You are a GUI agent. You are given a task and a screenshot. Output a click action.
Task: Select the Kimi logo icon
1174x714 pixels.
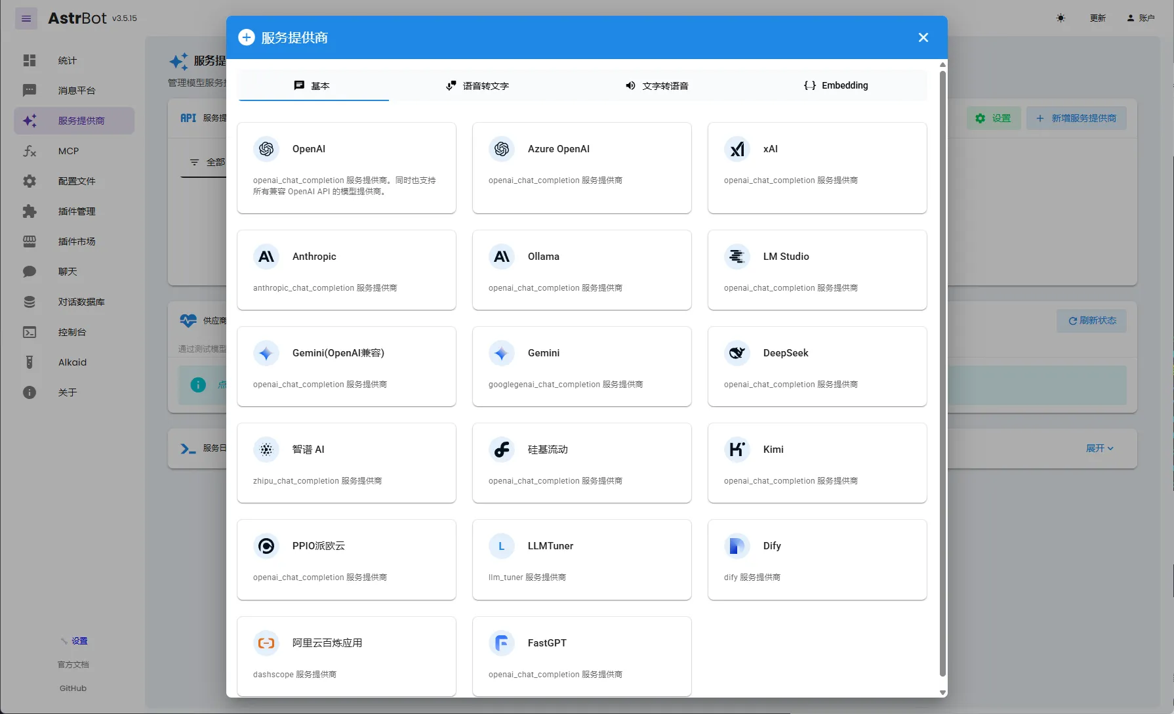point(737,450)
